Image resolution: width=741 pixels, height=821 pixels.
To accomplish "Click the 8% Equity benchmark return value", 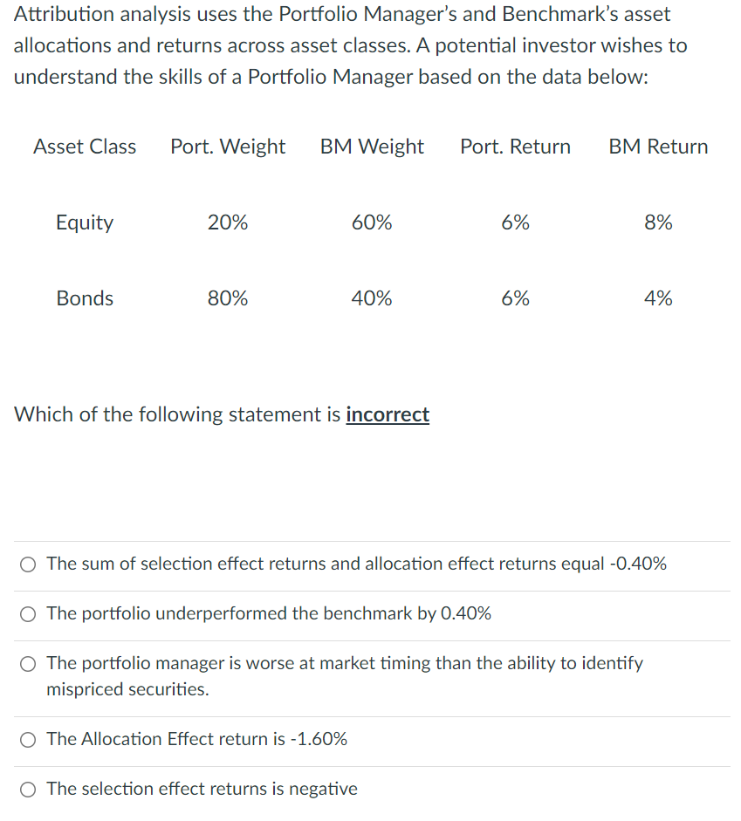I will click(x=657, y=222).
